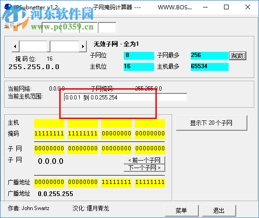Click the left arrow of mask bits scrollbar
259x218 pixels.
(15, 46)
